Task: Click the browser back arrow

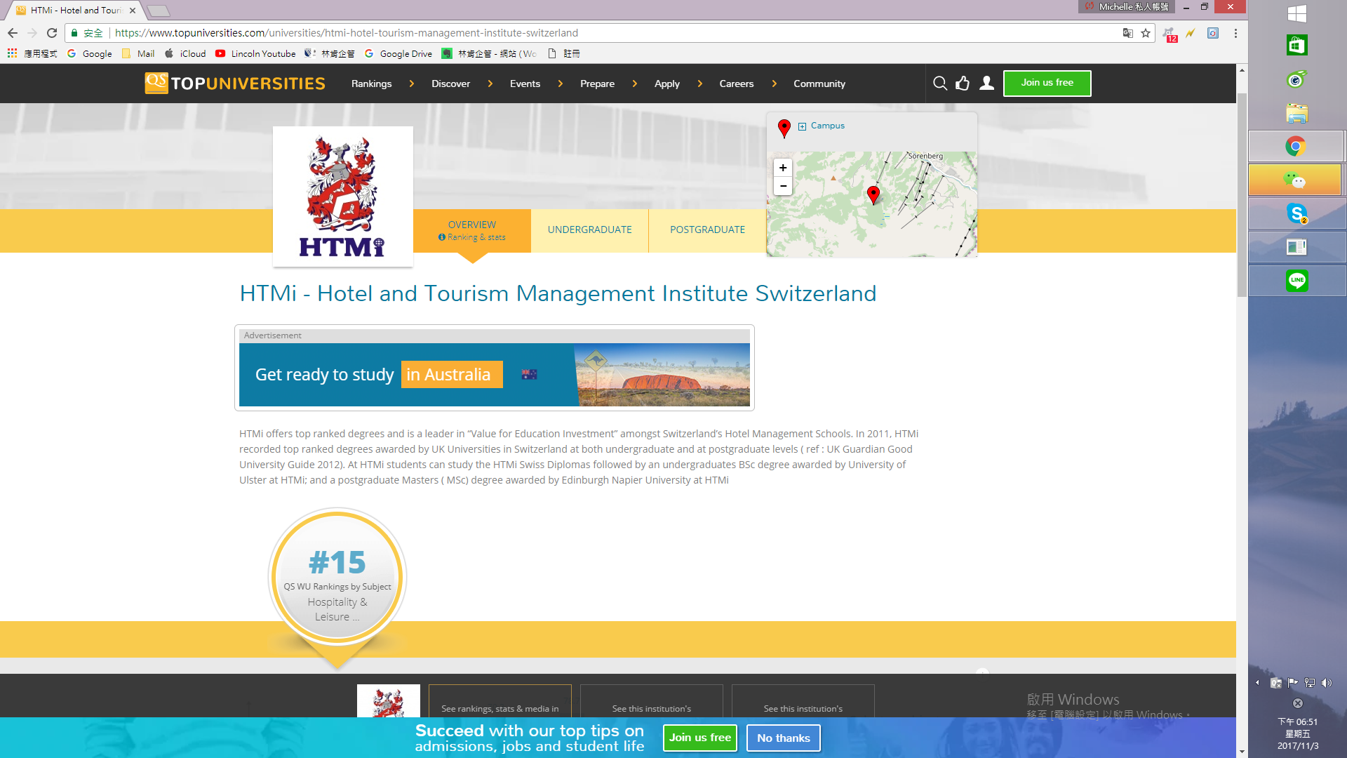Action: [x=13, y=33]
